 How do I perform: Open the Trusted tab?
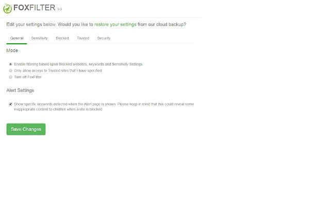pyautogui.click(x=83, y=38)
